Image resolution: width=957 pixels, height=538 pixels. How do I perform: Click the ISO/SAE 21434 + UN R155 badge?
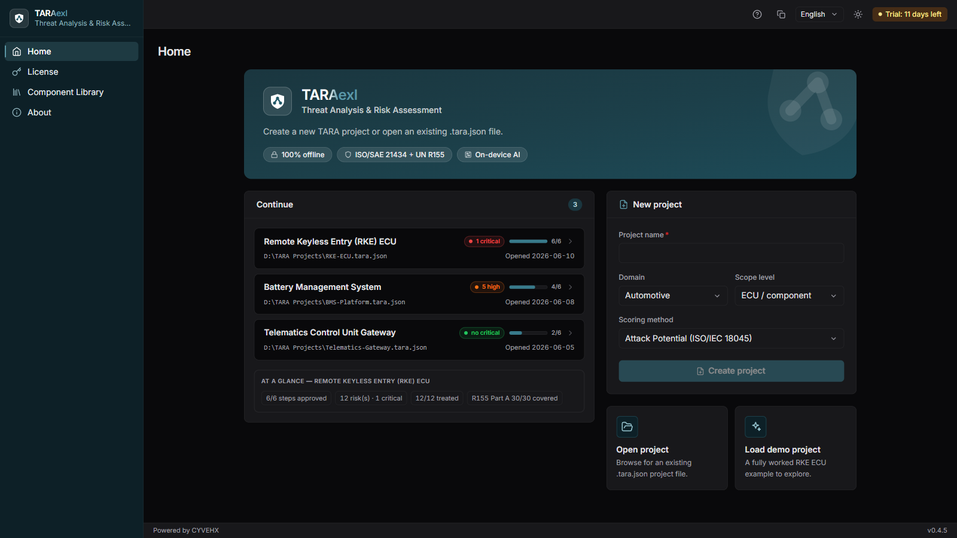(x=394, y=155)
